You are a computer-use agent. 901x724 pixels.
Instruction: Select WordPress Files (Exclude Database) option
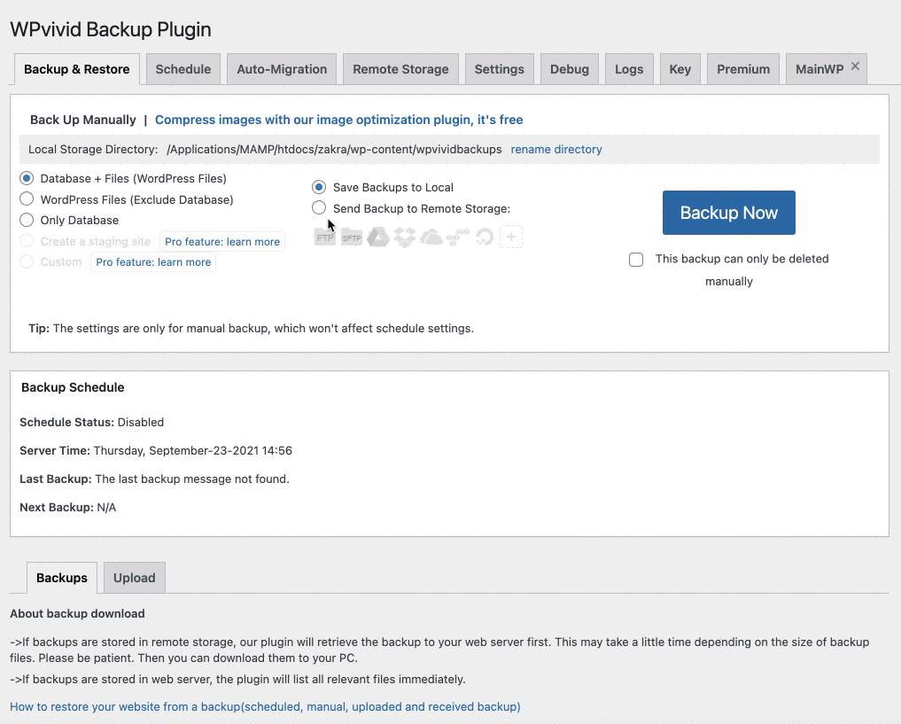click(x=27, y=199)
